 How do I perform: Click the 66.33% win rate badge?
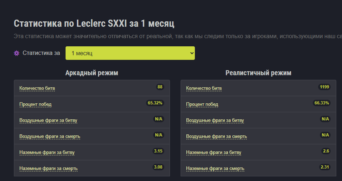click(322, 103)
